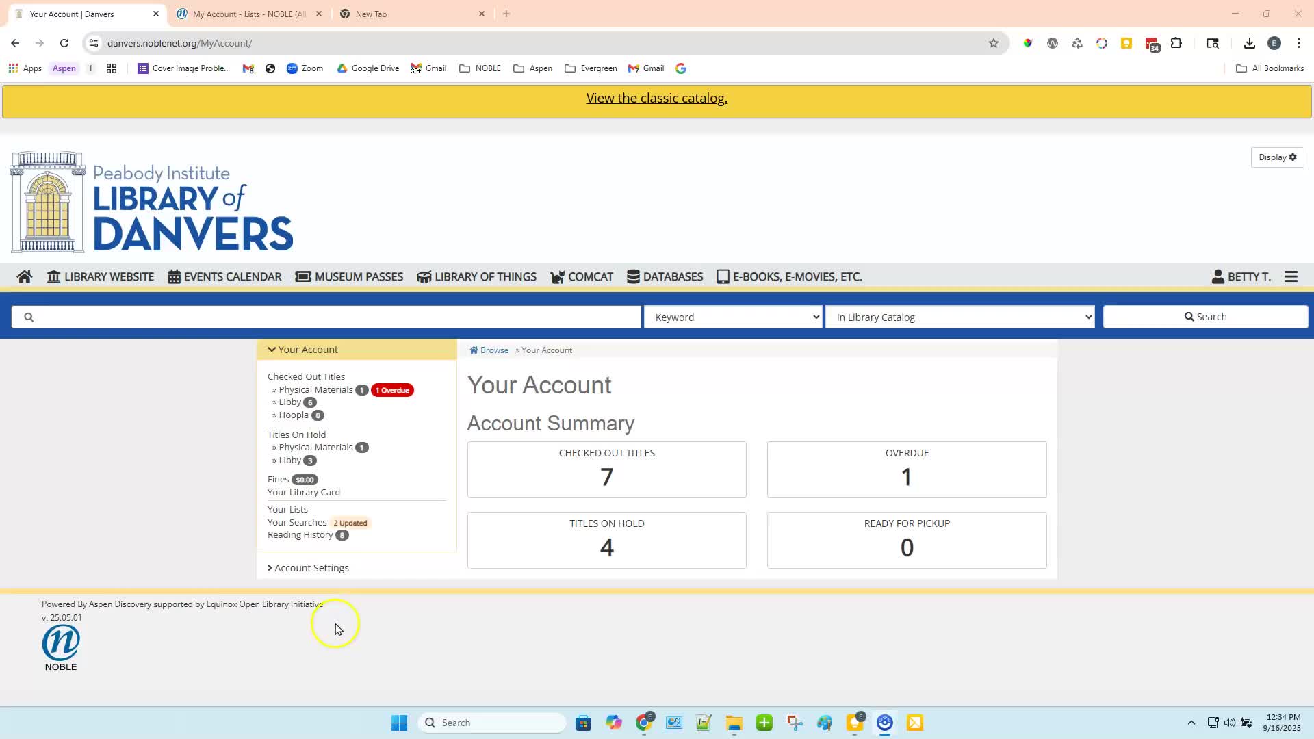Open the 'in Library Catalog' dropdown
This screenshot has width=1314, height=739.
point(959,317)
